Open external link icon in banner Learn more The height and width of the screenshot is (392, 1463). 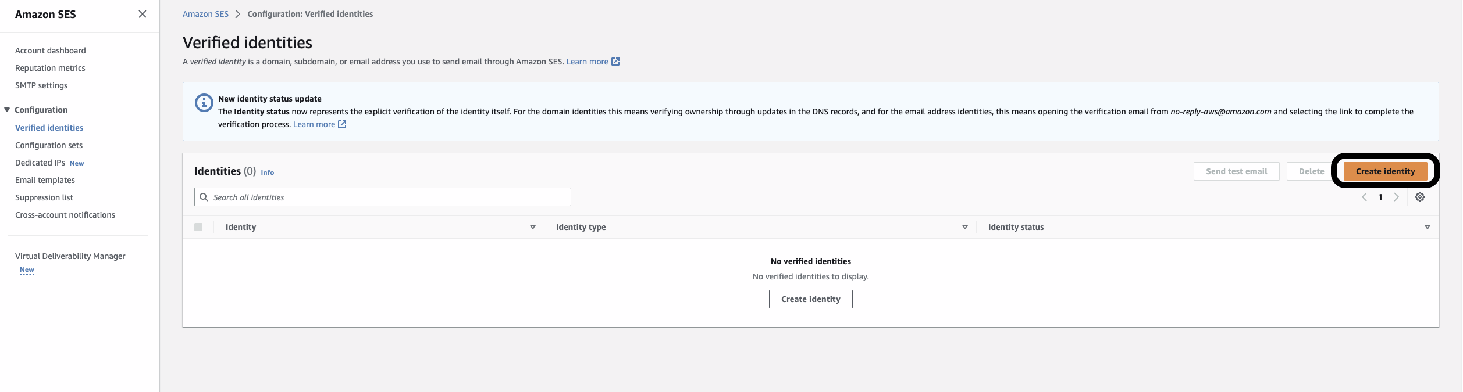[x=342, y=124]
